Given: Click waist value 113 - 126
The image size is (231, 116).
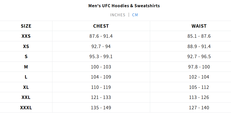Looking at the screenshot, I should [x=199, y=97].
